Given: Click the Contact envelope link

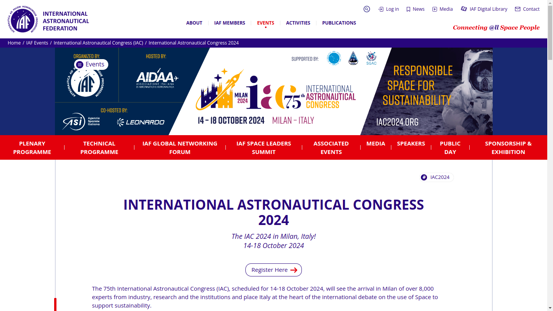Looking at the screenshot, I should (527, 9).
